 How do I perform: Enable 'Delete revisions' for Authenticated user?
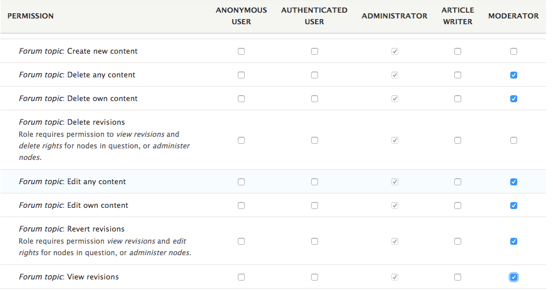(x=315, y=140)
